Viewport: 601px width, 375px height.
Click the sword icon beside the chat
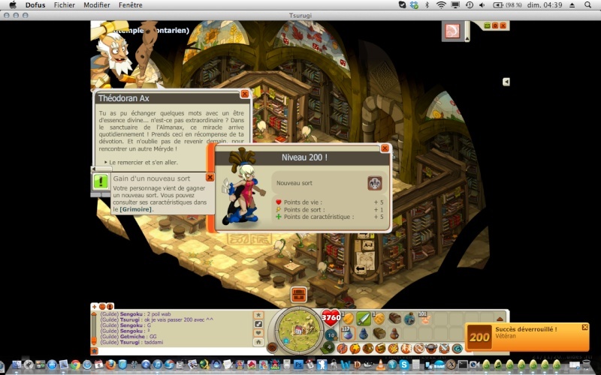(x=258, y=324)
